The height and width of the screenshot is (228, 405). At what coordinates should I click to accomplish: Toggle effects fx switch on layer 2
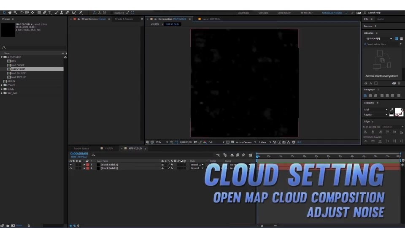[x=172, y=168]
